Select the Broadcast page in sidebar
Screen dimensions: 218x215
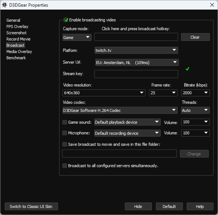click(x=15, y=45)
